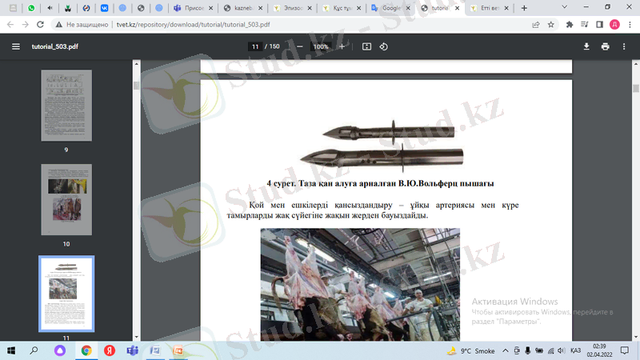Image resolution: width=640 pixels, height=360 pixels.
Task: Switch to the kaznebi tab
Action: coord(240,8)
